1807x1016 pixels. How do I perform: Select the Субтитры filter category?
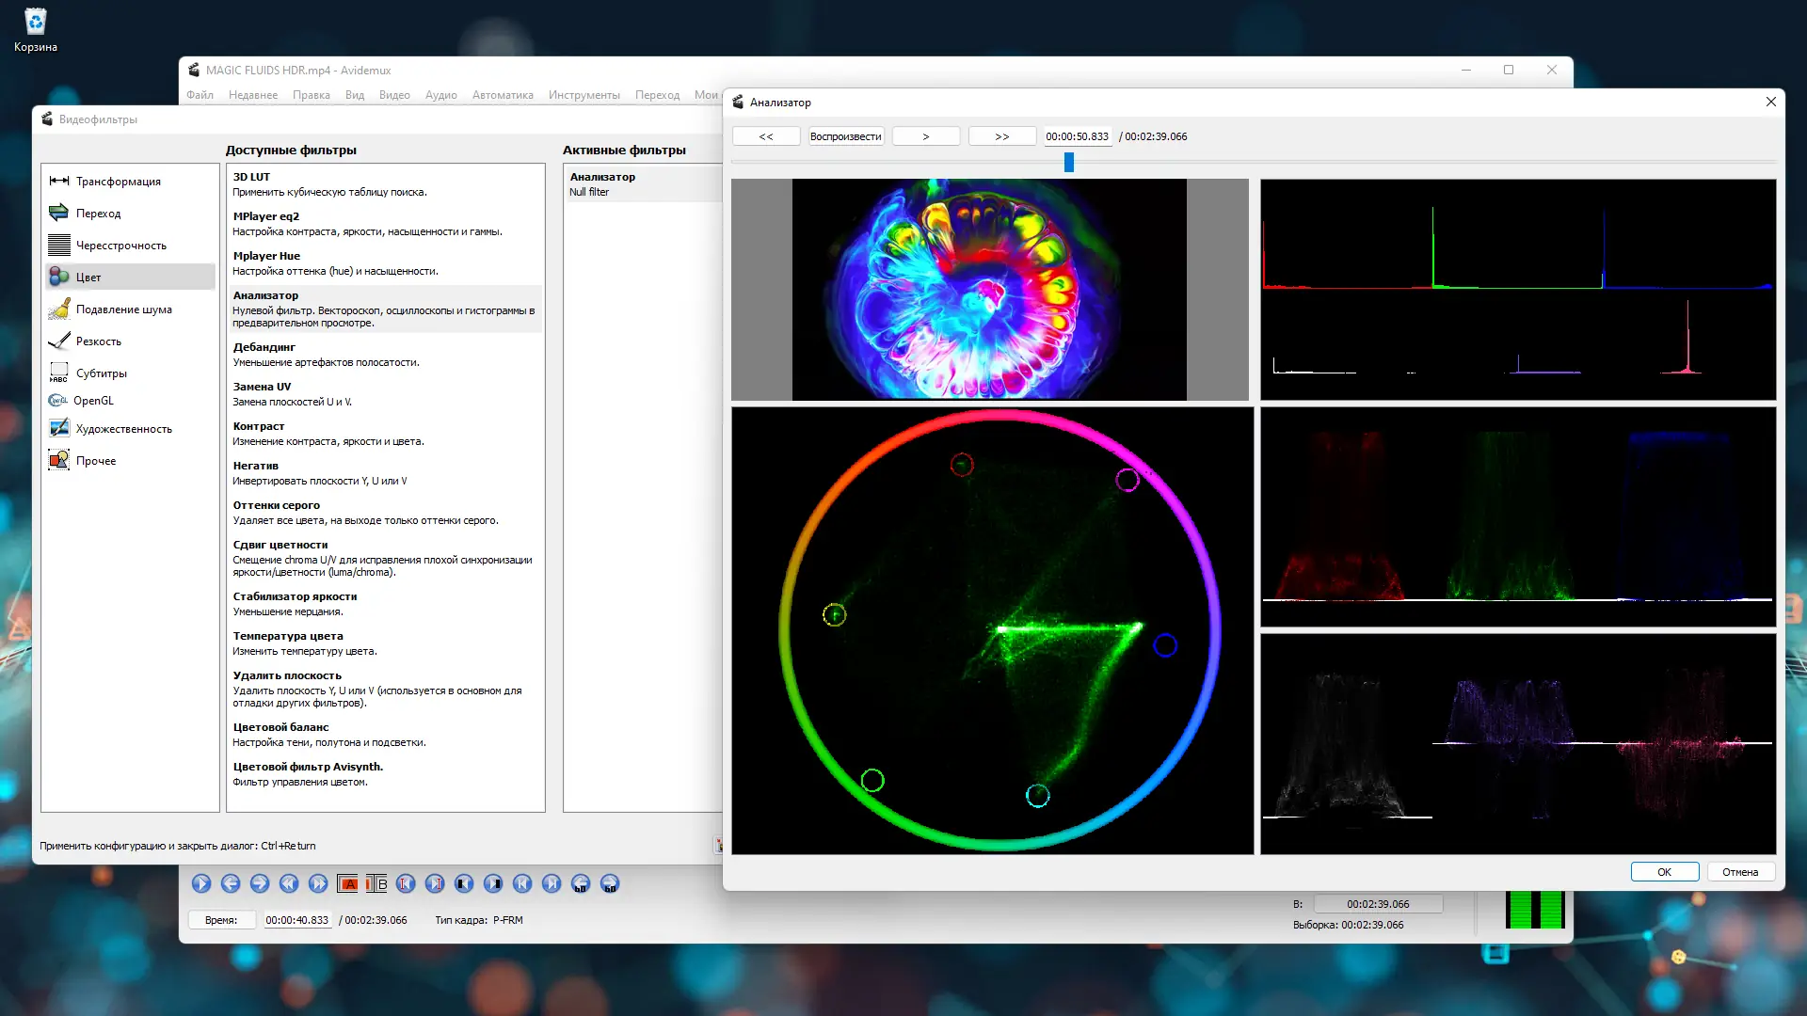click(101, 373)
